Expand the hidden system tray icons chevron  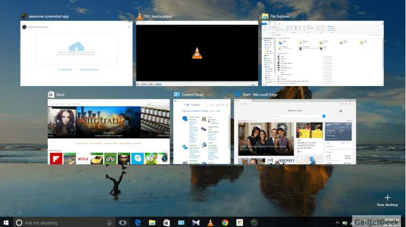pos(337,223)
